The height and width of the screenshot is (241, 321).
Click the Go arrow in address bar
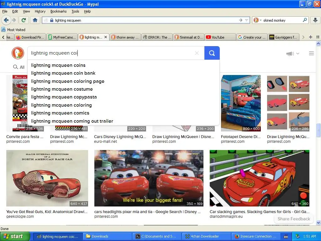tap(240, 20)
